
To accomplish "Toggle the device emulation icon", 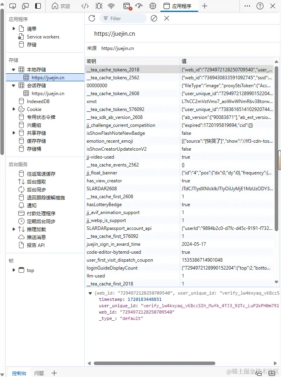I will coord(25,6).
